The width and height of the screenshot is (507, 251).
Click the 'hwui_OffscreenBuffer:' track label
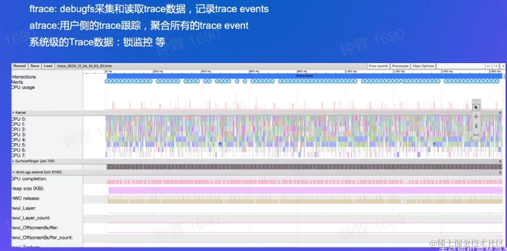click(x=35, y=228)
